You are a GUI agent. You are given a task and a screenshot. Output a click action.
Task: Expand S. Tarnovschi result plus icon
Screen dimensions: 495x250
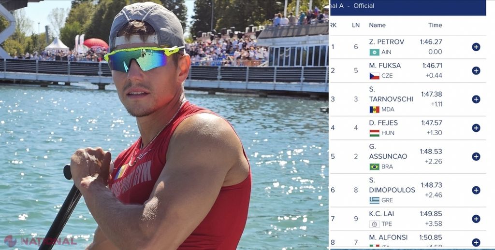pyautogui.click(x=476, y=99)
